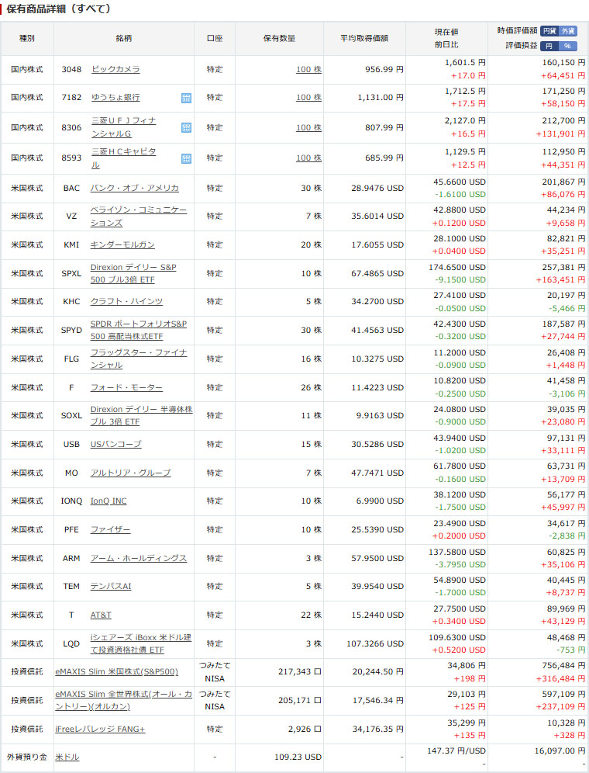Screen dimensions: 589x773
Task: Switch valuation display to 外貨
Action: pyautogui.click(x=568, y=31)
